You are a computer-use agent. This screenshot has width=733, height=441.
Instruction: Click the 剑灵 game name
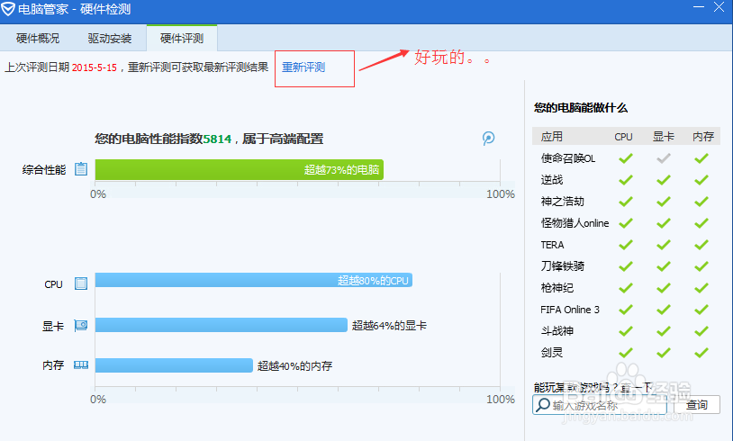tap(552, 352)
